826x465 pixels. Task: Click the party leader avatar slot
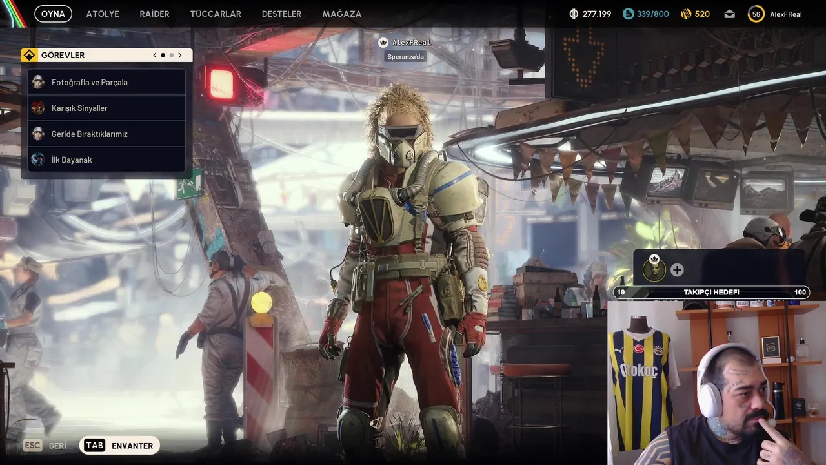point(654,269)
